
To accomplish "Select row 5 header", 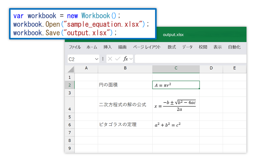I will [70, 117].
